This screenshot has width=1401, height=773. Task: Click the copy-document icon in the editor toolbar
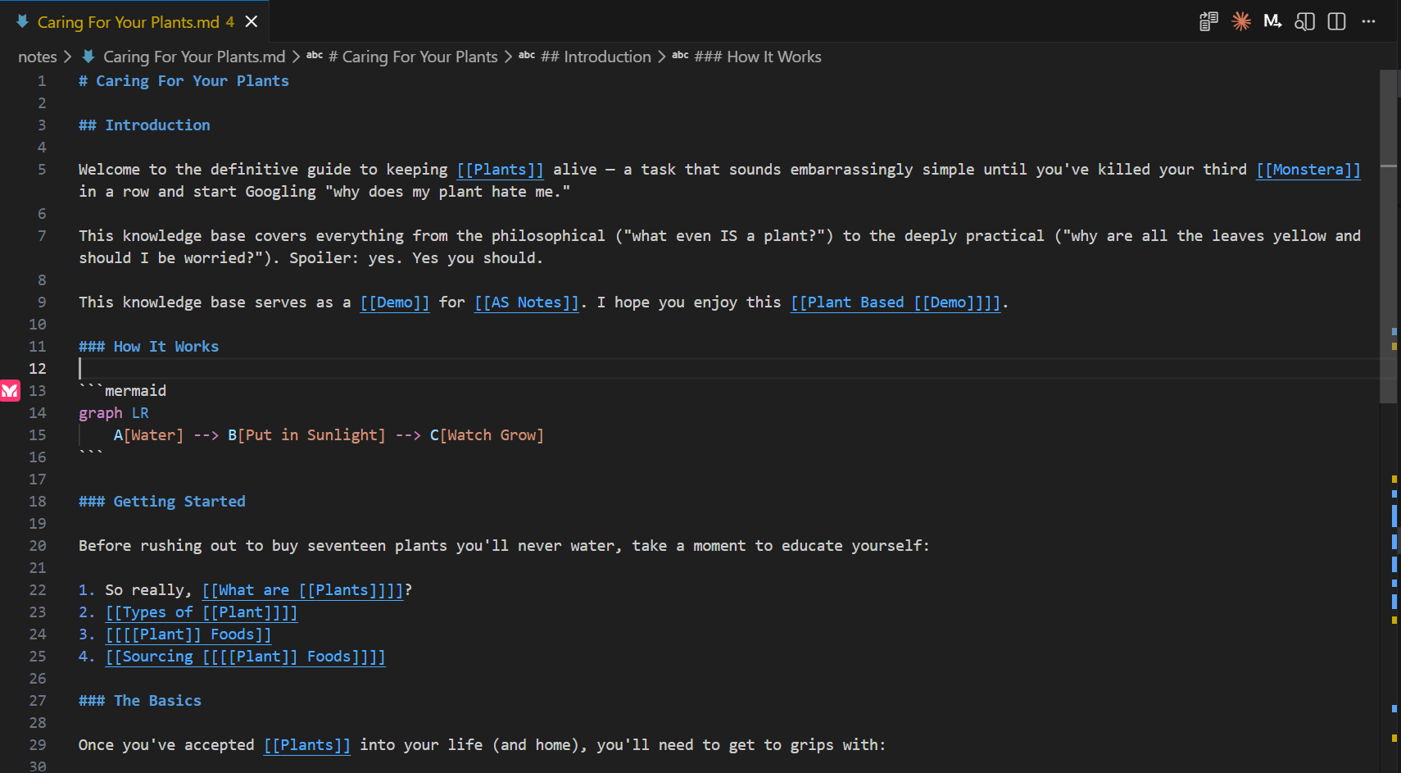[1208, 21]
